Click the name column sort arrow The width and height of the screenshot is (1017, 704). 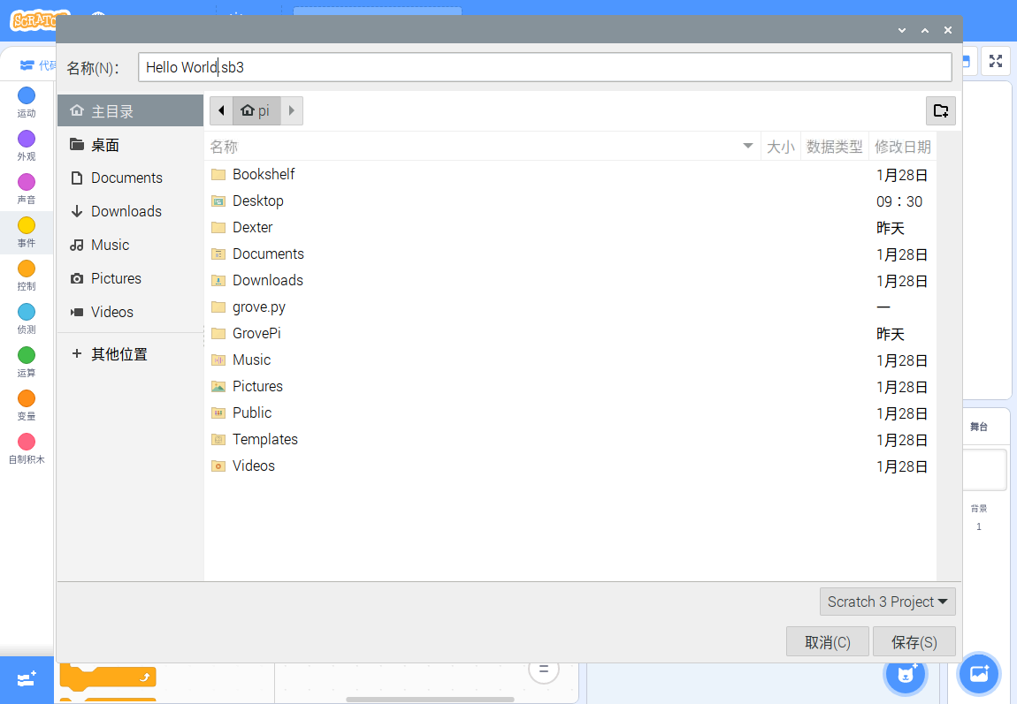point(748,146)
